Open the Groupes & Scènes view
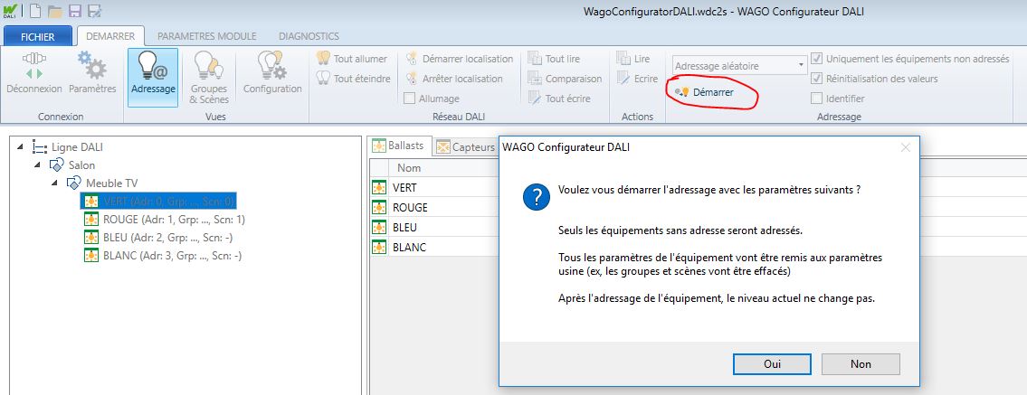 [209, 77]
